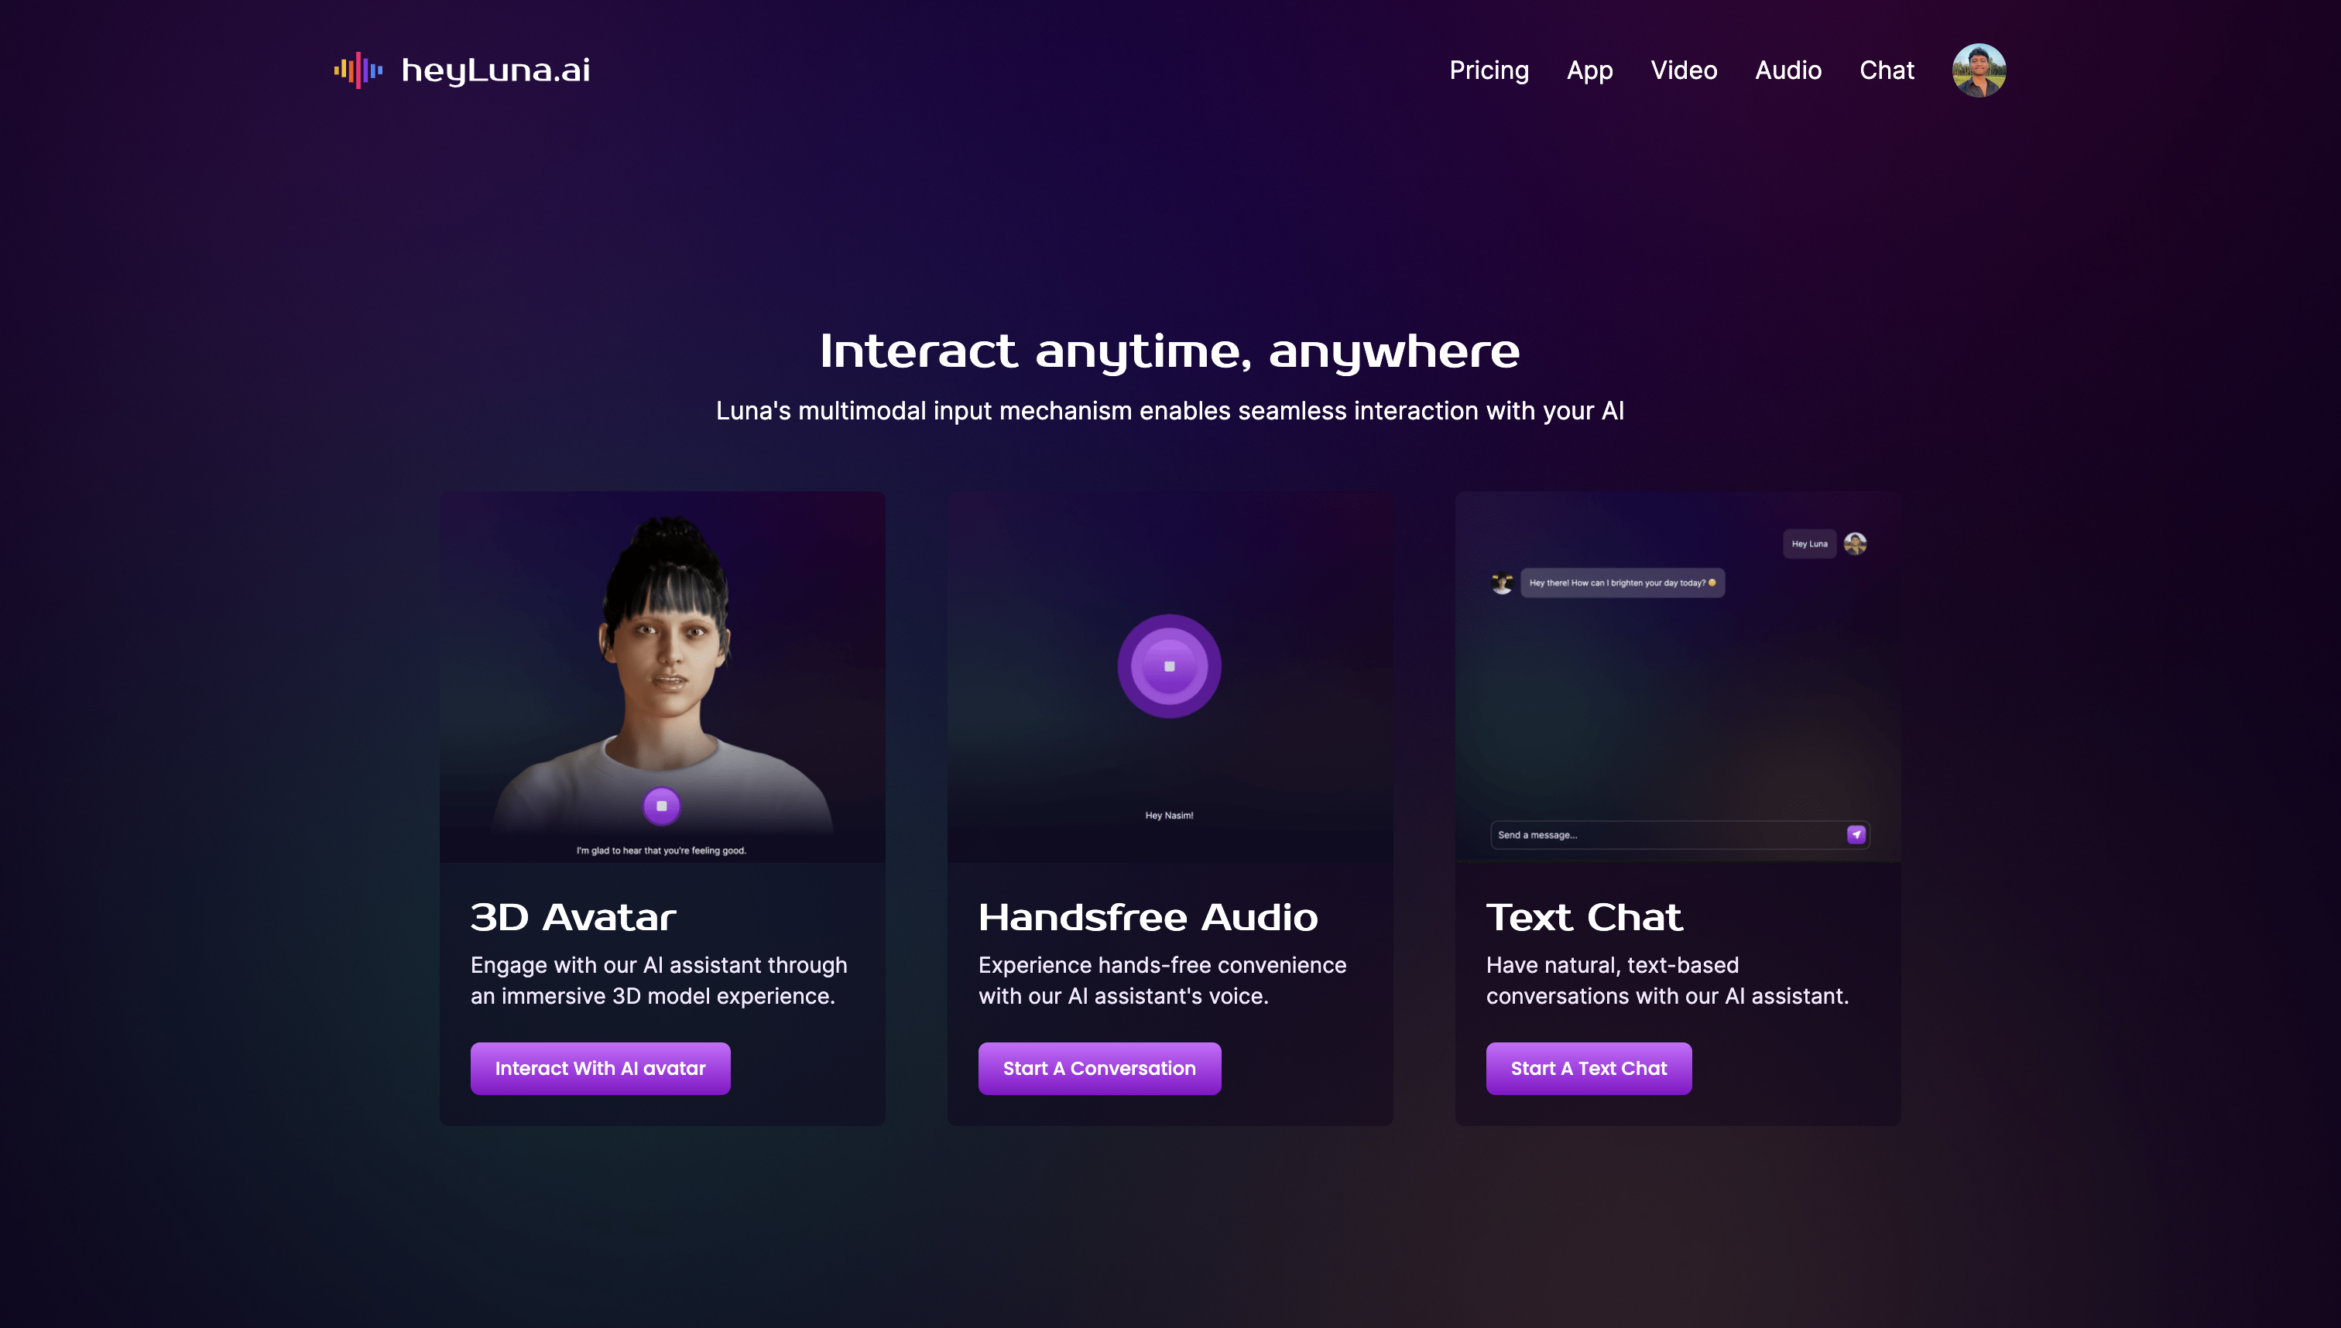Go to the App nav link
Viewport: 2341px width, 1328px height.
pos(1589,70)
